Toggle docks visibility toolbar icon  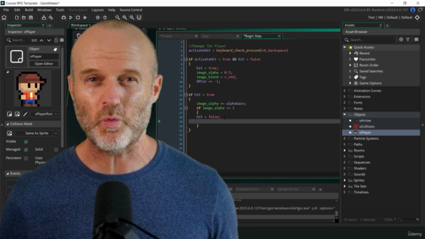139,17
